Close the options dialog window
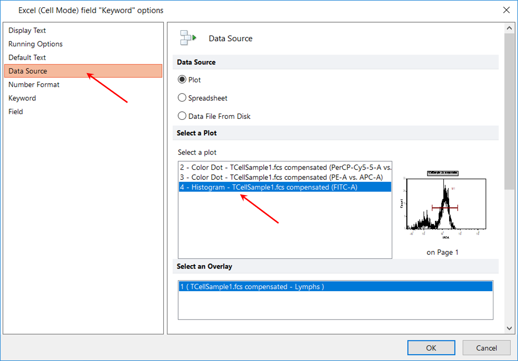 (x=506, y=10)
